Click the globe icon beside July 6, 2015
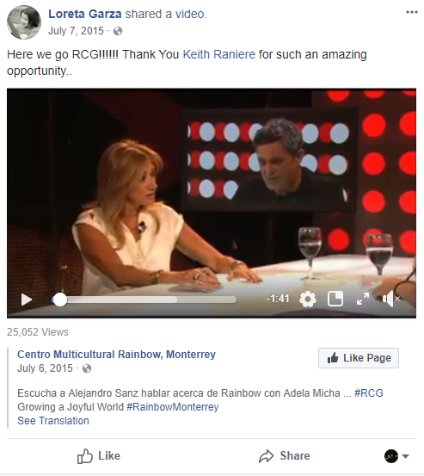The height and width of the screenshot is (476, 424). (87, 368)
